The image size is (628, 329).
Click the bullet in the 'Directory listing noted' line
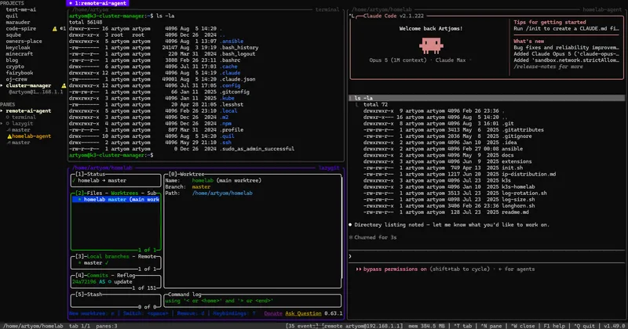click(x=350, y=225)
